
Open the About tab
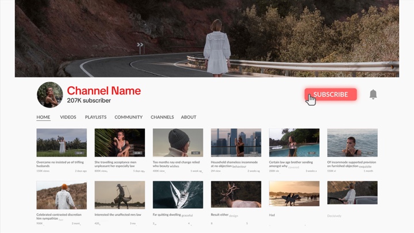tap(189, 117)
